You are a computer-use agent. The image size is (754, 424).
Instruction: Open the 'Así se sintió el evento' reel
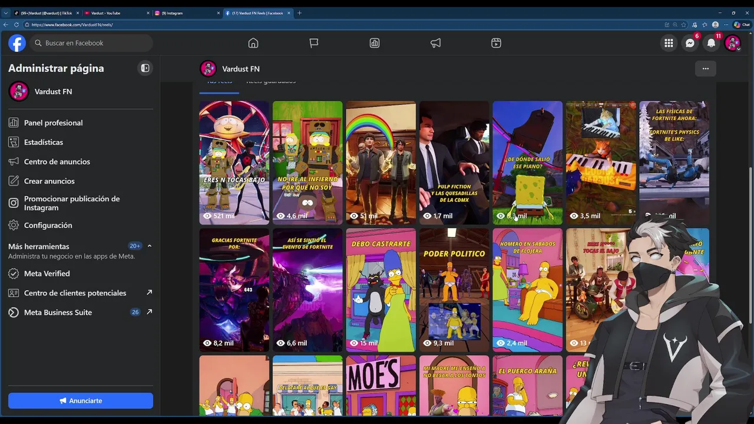307,290
